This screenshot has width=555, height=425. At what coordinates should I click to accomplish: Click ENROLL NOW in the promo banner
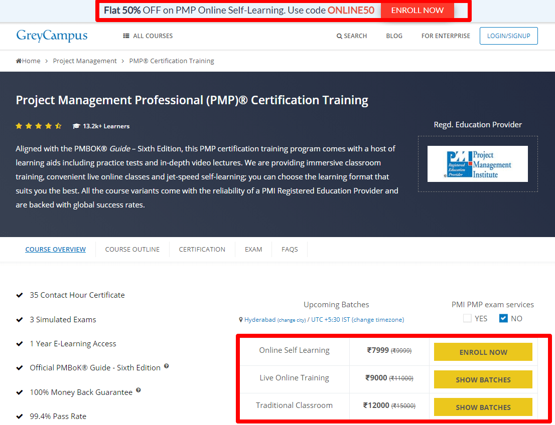(x=418, y=11)
